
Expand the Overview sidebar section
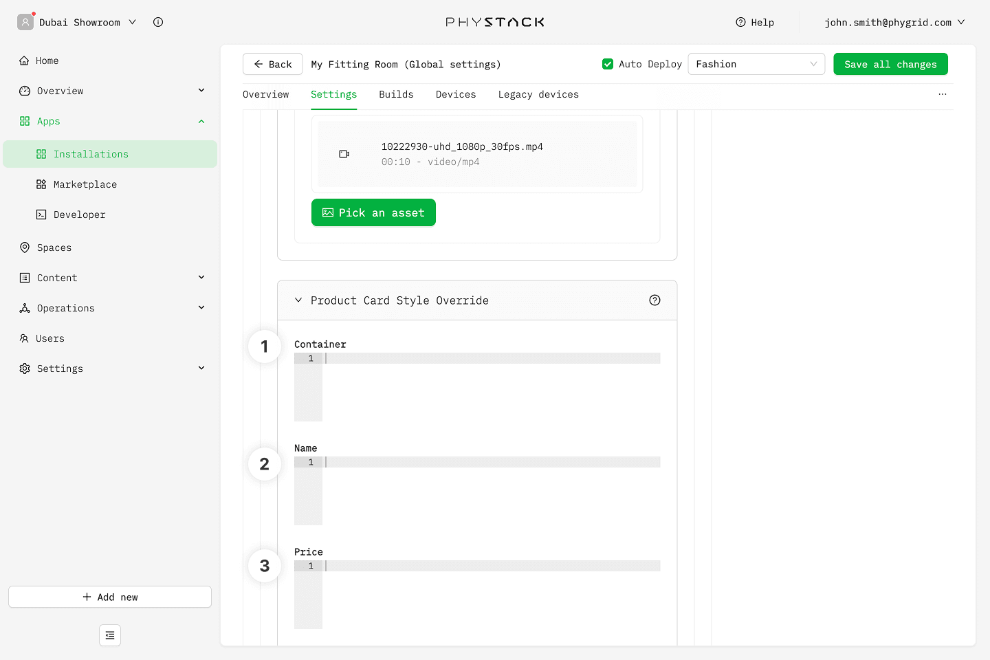point(201,90)
